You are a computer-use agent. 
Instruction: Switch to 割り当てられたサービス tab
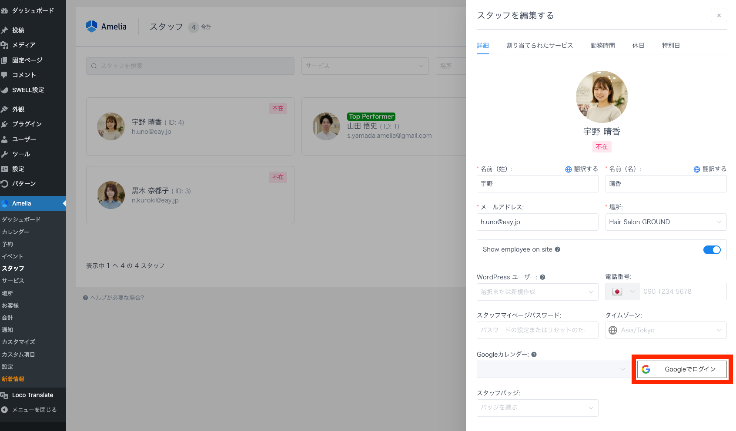(539, 46)
